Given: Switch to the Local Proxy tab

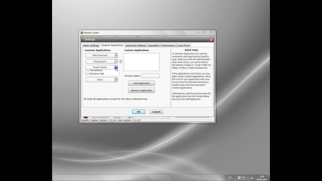Looking at the screenshot, I should 184,46.
